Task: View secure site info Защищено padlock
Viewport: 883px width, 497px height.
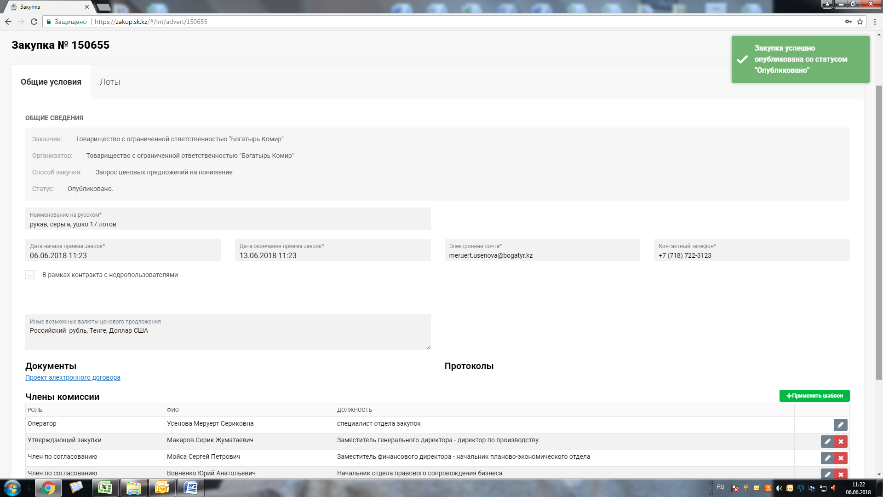Action: pos(67,22)
